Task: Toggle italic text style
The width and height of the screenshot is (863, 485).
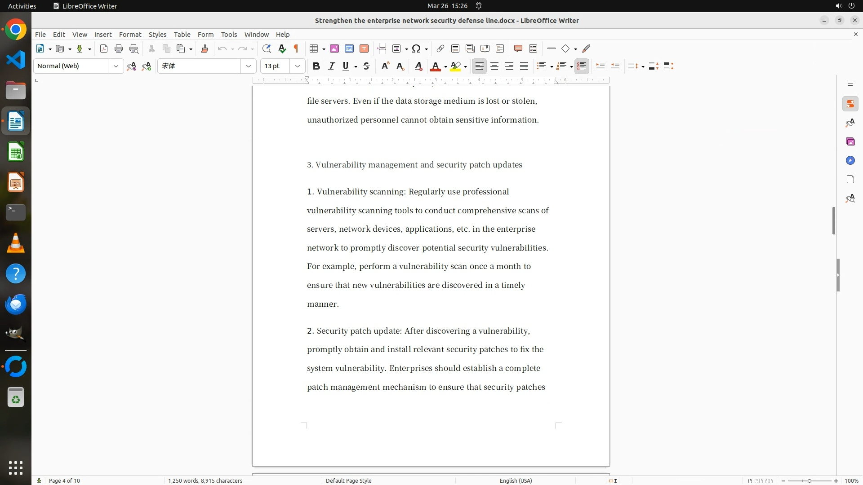Action: [x=331, y=66]
